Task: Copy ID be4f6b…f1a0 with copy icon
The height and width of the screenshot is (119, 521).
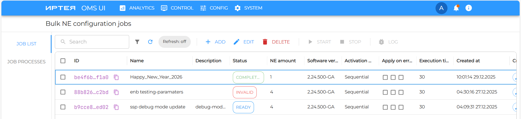Action: coord(116,77)
